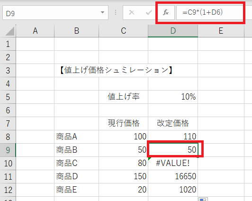Screen dimensions: 252x201
Task: Select column C header
Action: pyautogui.click(x=124, y=31)
